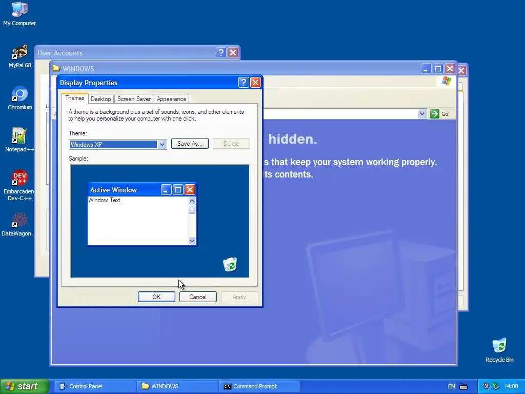Click second system tray notification icon
The height and width of the screenshot is (394, 525).
(496, 386)
